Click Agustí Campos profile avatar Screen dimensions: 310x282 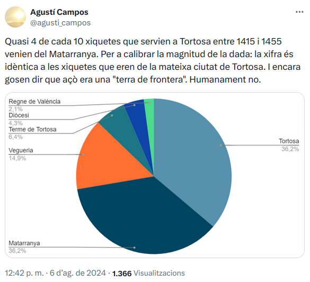tap(15, 17)
